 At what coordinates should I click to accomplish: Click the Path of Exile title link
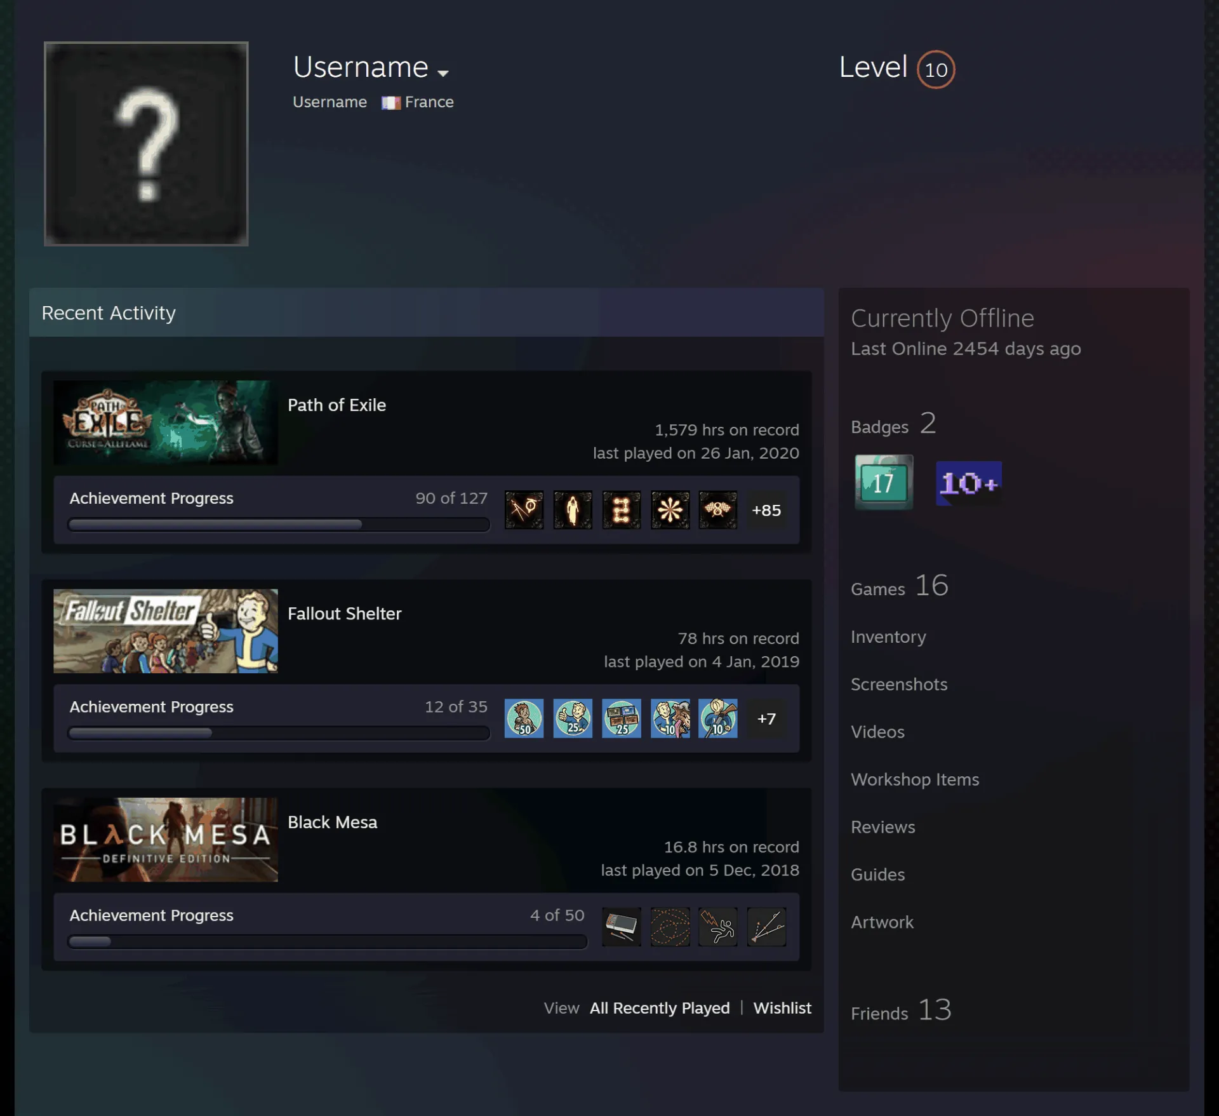click(x=336, y=405)
